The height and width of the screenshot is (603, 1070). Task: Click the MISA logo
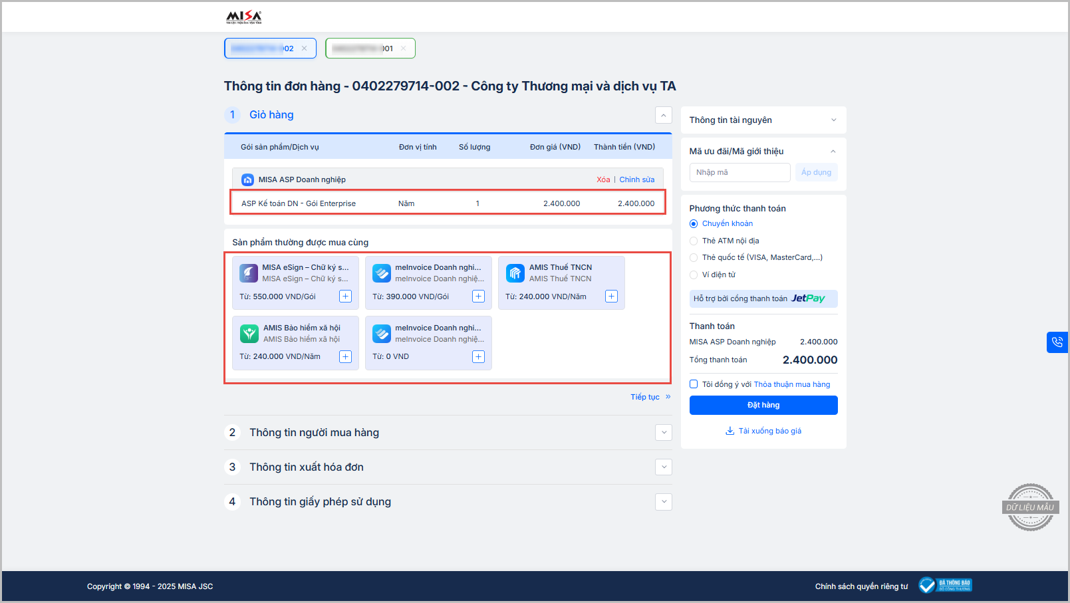coord(244,17)
